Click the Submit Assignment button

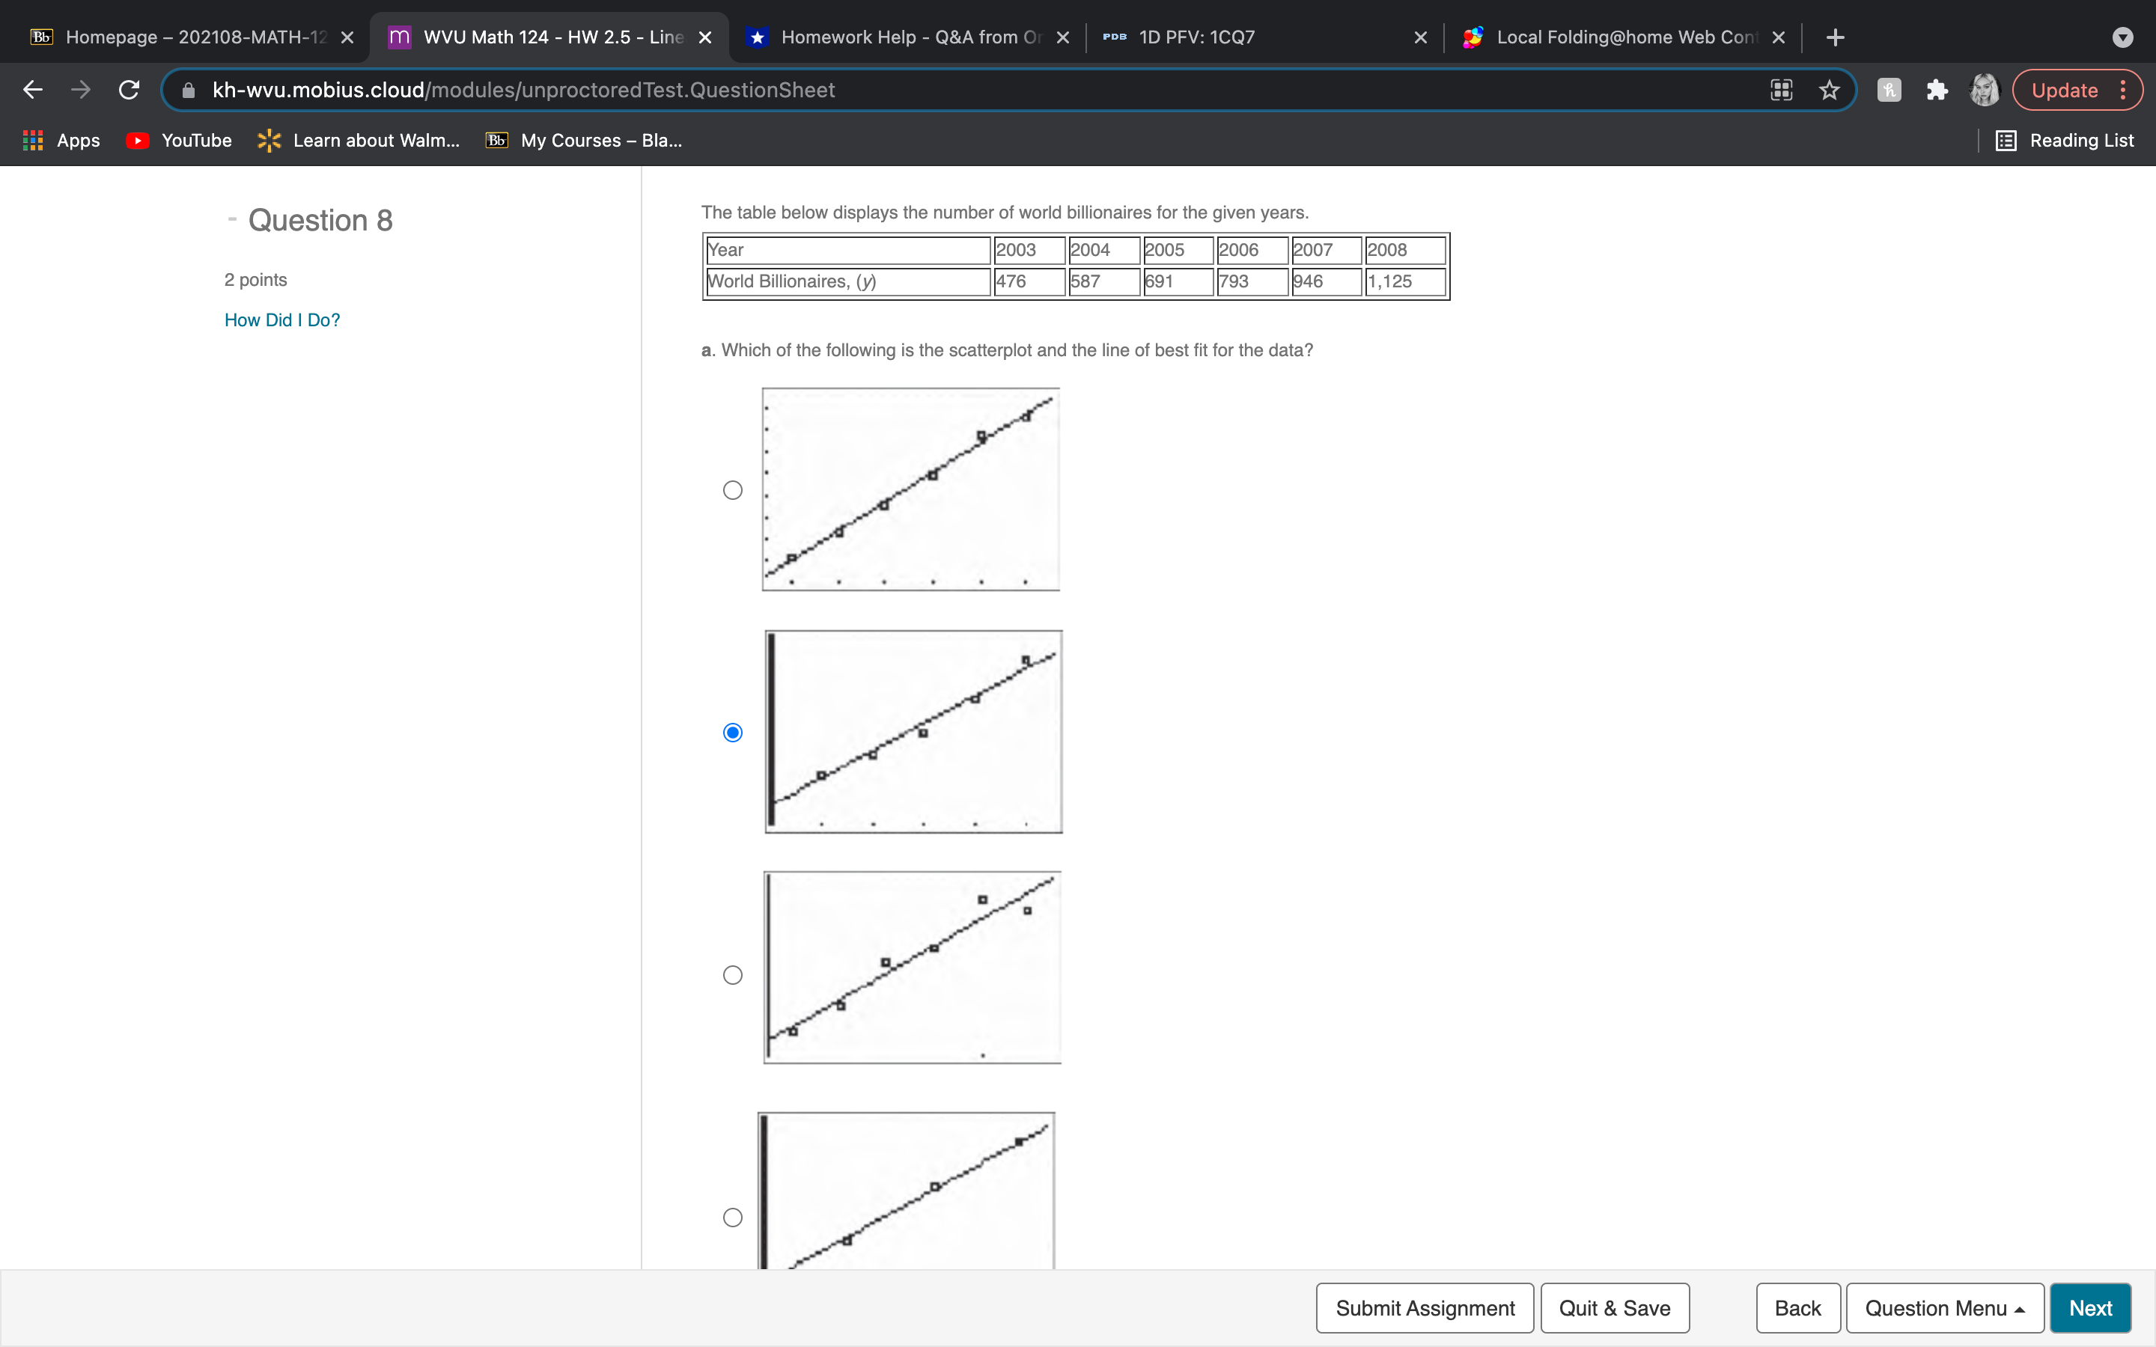click(1424, 1308)
